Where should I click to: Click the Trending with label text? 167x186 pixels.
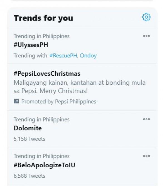click(30, 55)
